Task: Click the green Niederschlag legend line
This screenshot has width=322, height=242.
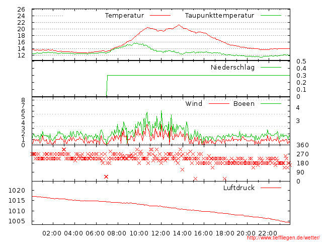Action: [x=271, y=67]
